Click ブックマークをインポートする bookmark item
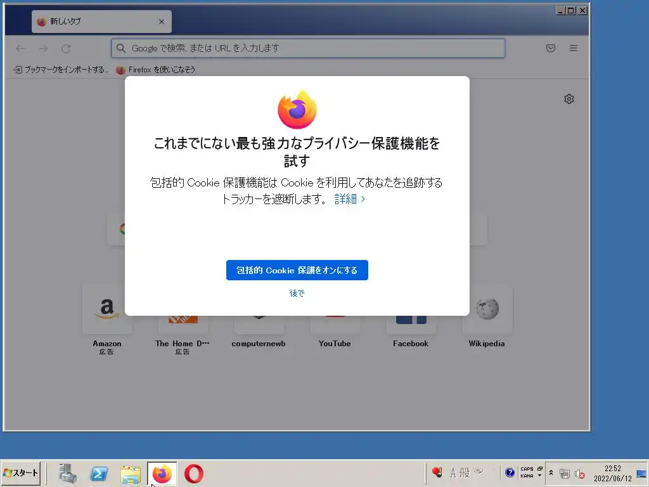This screenshot has width=649, height=487. (x=61, y=70)
